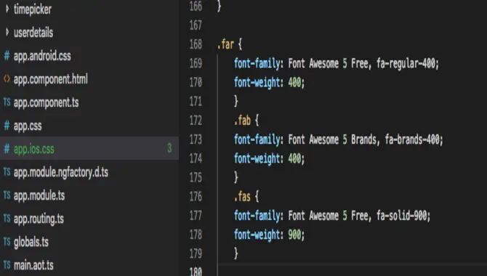Click fa-brands-400 value on line 173
This screenshot has height=276, width=487.
(x=412, y=139)
